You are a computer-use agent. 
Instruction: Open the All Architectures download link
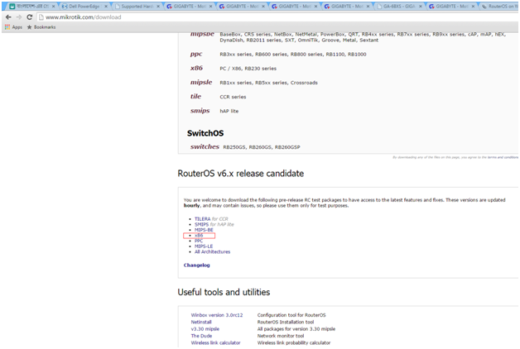coord(212,252)
